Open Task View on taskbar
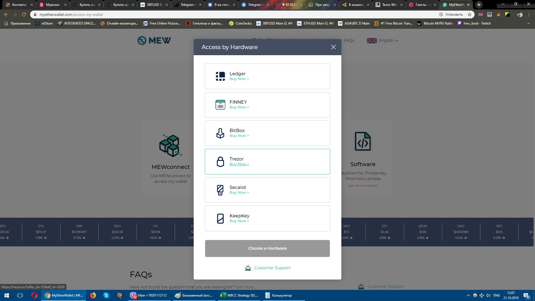The image size is (535, 301). (x=20, y=295)
